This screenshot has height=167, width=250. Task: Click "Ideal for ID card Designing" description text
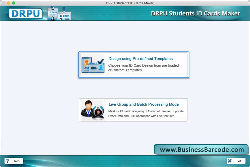(146, 114)
